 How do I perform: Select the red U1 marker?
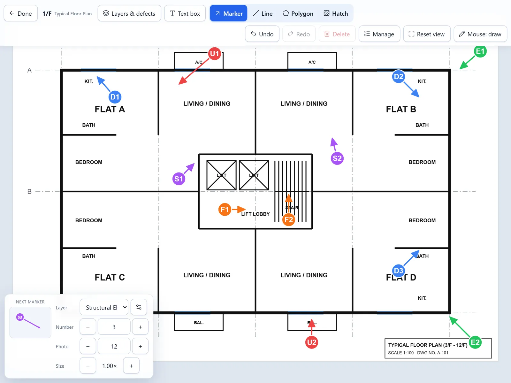(215, 54)
